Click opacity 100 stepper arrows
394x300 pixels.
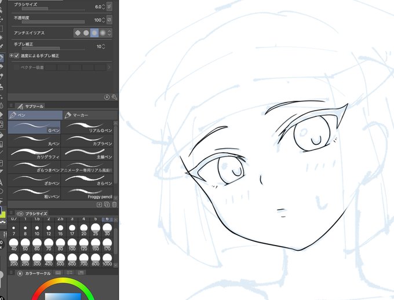(x=104, y=20)
